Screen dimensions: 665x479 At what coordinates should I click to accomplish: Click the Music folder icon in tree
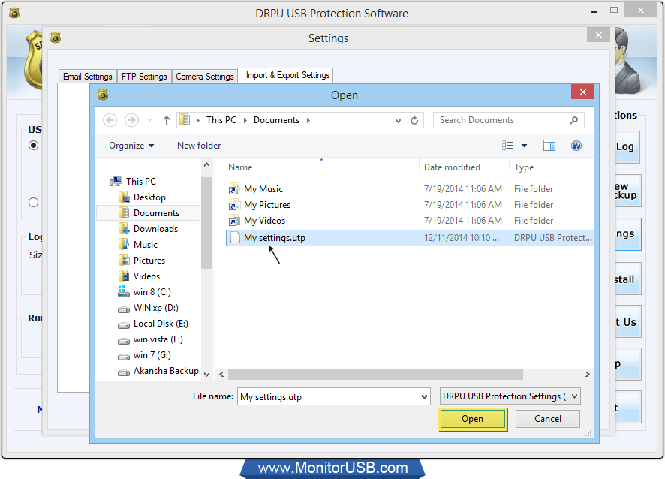[124, 244]
